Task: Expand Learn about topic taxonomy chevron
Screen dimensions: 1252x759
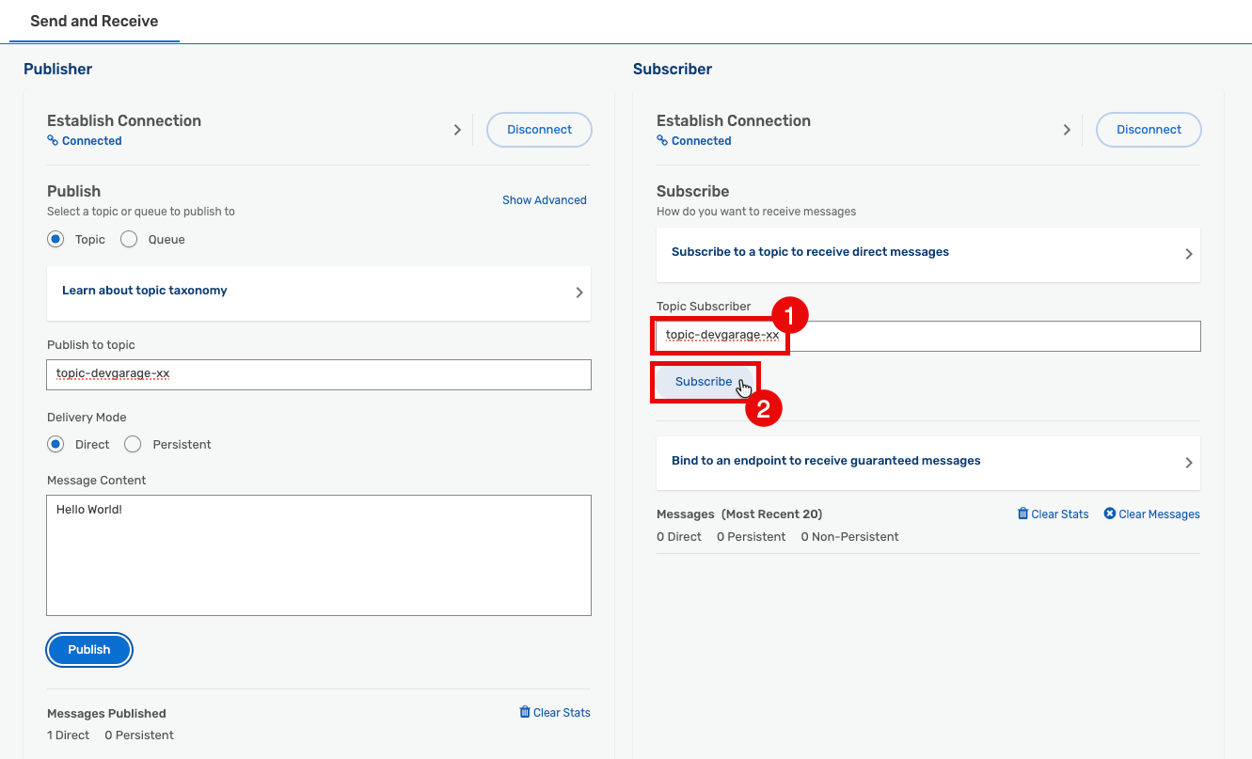Action: click(x=579, y=293)
